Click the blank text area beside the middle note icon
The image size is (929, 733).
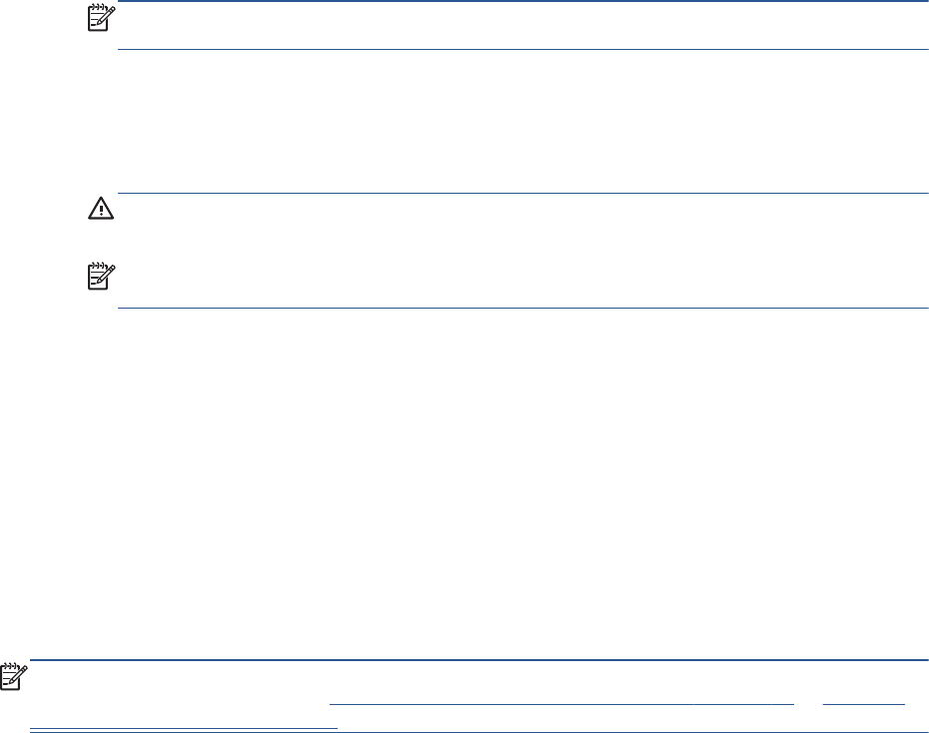pyautogui.click(x=499, y=277)
